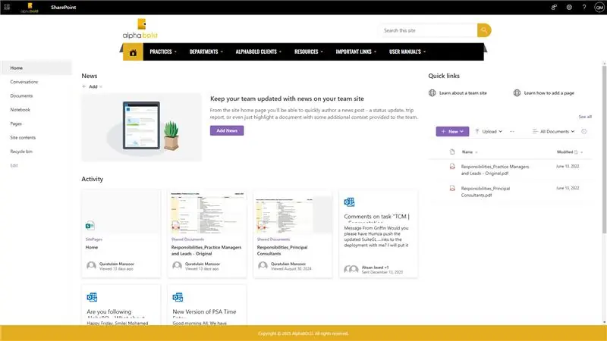
Task: Click the Modified column info icon
Action: tap(576, 152)
